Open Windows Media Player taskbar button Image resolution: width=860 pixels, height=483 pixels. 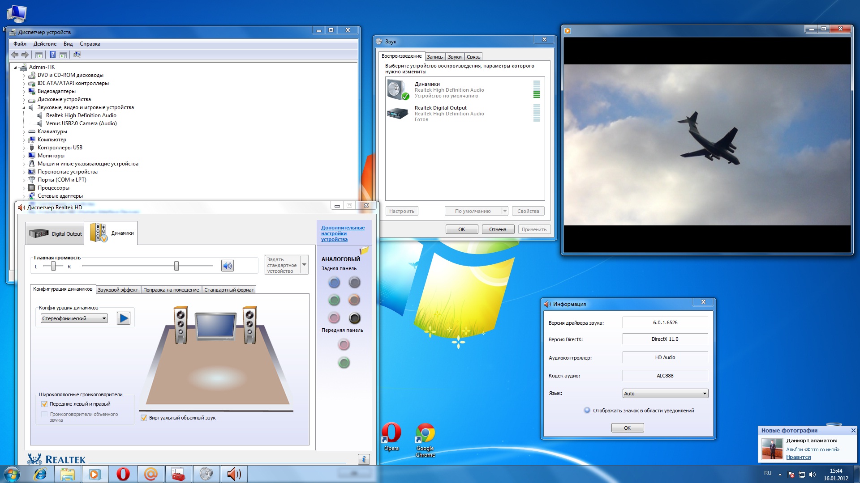(95, 474)
